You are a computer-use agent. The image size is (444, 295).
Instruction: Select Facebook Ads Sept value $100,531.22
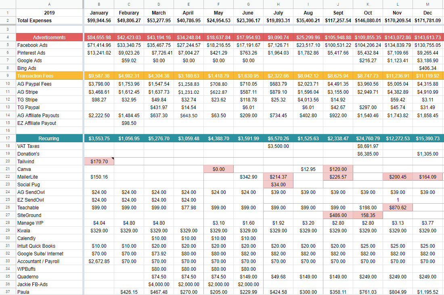[x=338, y=45]
